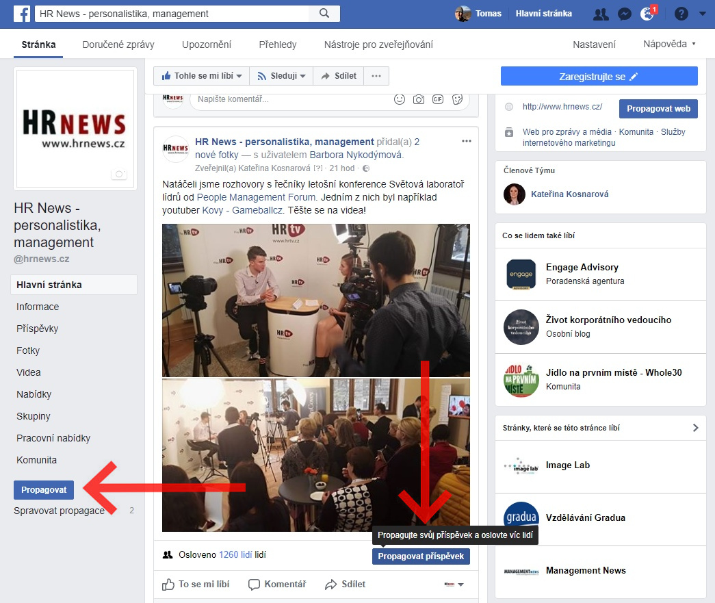Open the friend requests icon
This screenshot has height=603, width=715.
pos(601,14)
